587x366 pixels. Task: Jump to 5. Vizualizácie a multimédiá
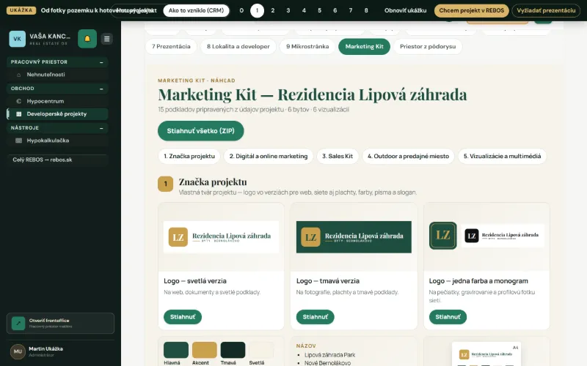coord(502,156)
